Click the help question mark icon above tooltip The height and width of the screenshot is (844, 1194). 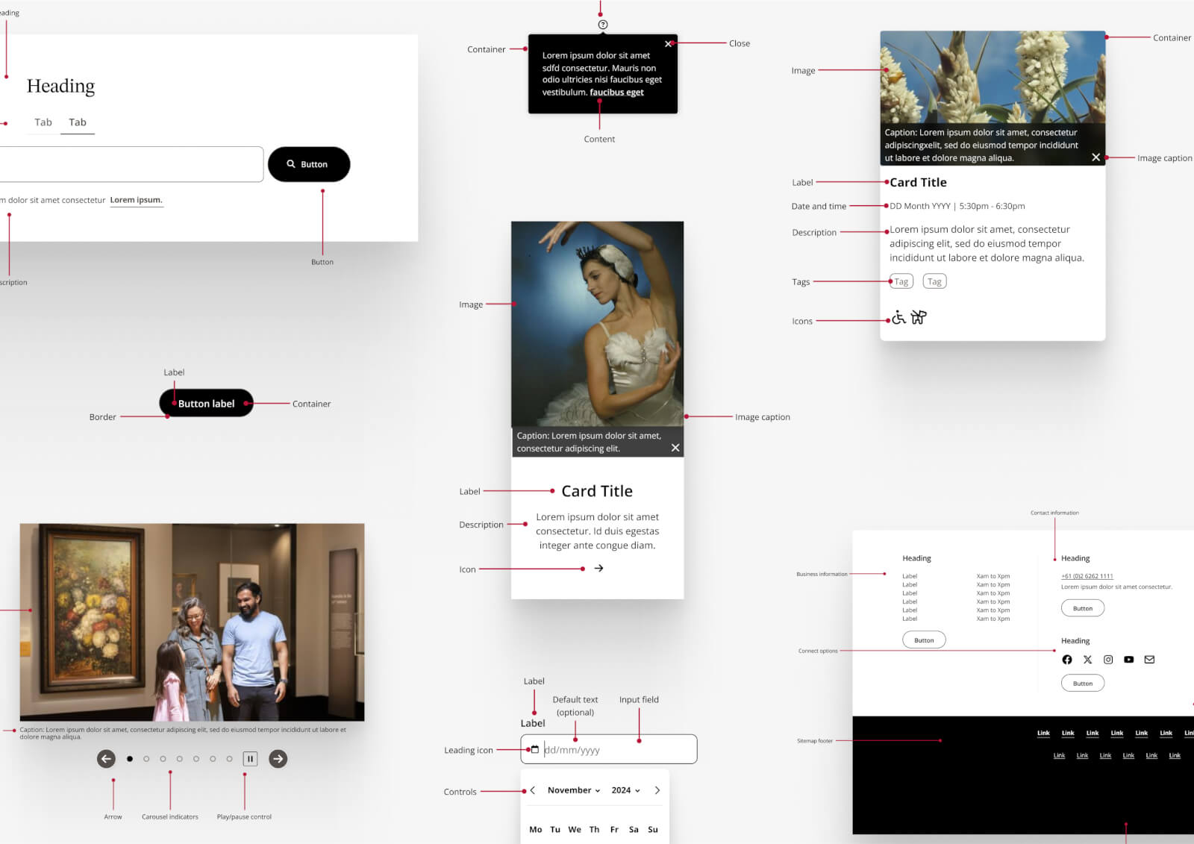pos(603,25)
